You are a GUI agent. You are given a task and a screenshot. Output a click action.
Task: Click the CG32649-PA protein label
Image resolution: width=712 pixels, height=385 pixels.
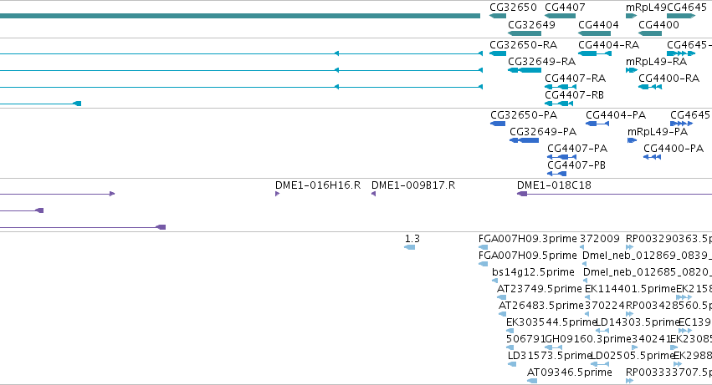click(x=543, y=131)
